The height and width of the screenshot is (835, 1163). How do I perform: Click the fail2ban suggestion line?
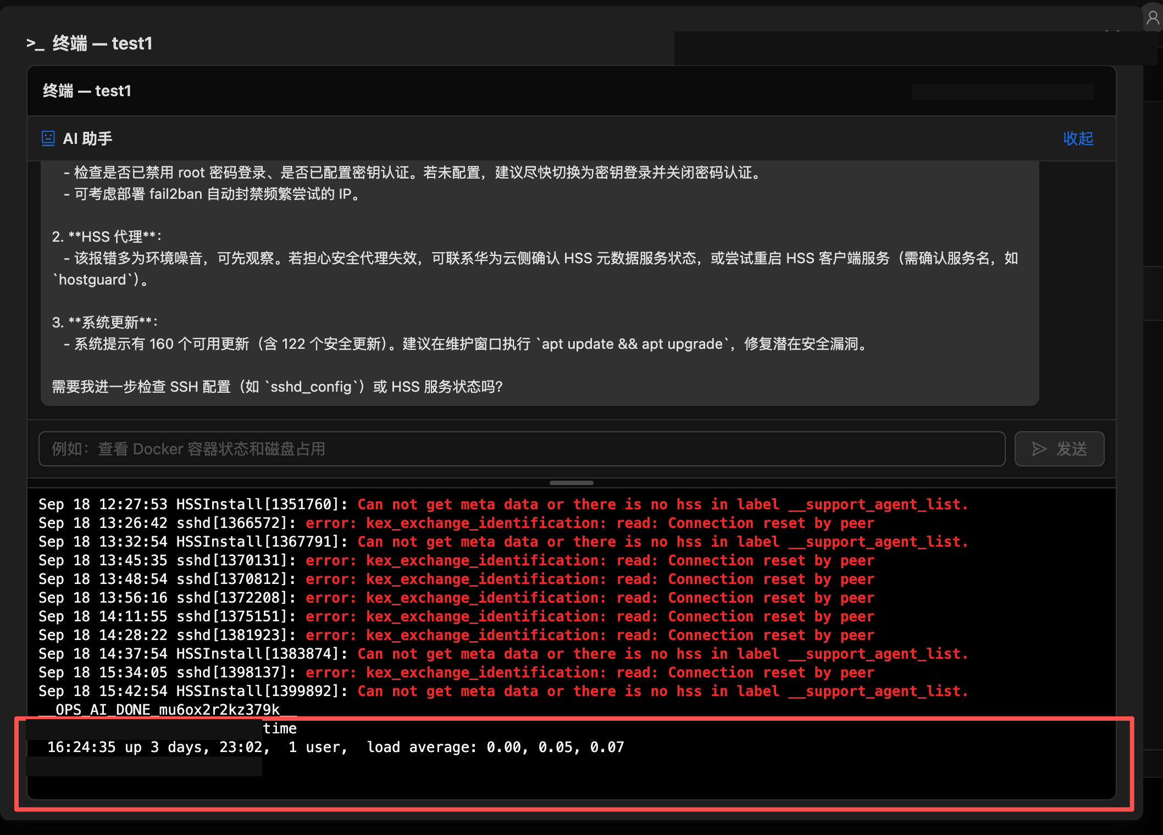coord(213,194)
